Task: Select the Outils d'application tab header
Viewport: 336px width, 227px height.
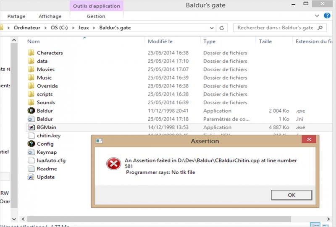Action: (97, 6)
